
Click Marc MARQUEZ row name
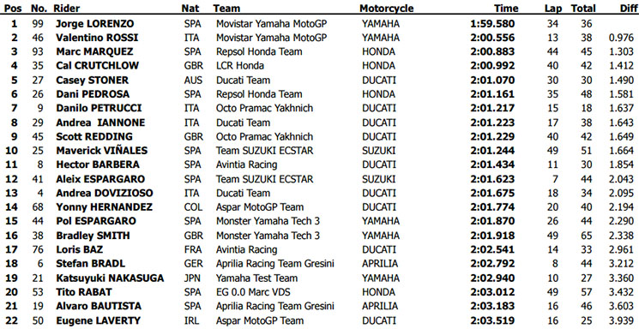tap(94, 51)
